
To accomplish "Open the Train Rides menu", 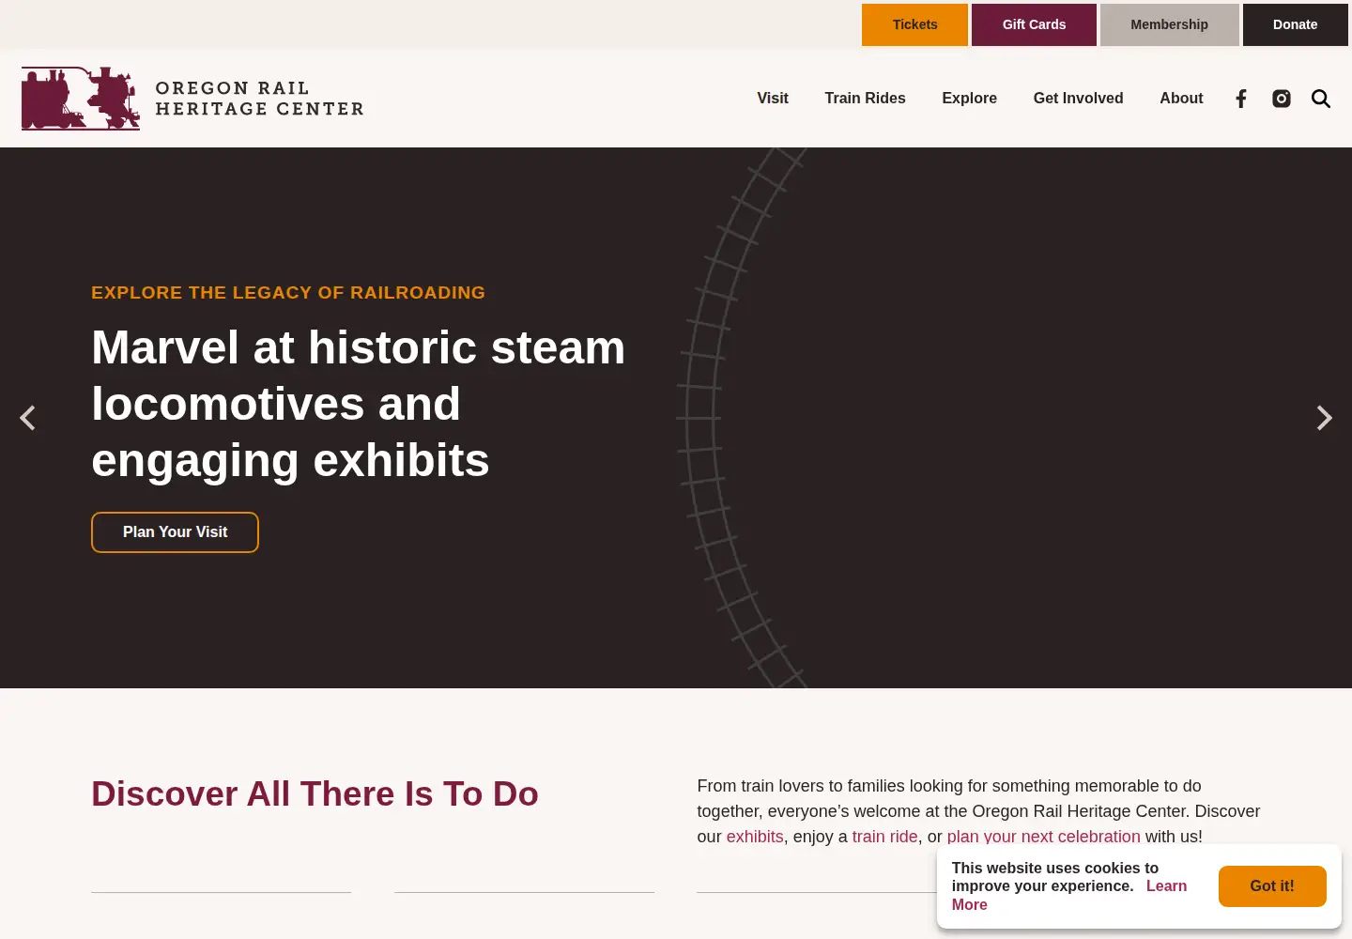I will point(865,99).
